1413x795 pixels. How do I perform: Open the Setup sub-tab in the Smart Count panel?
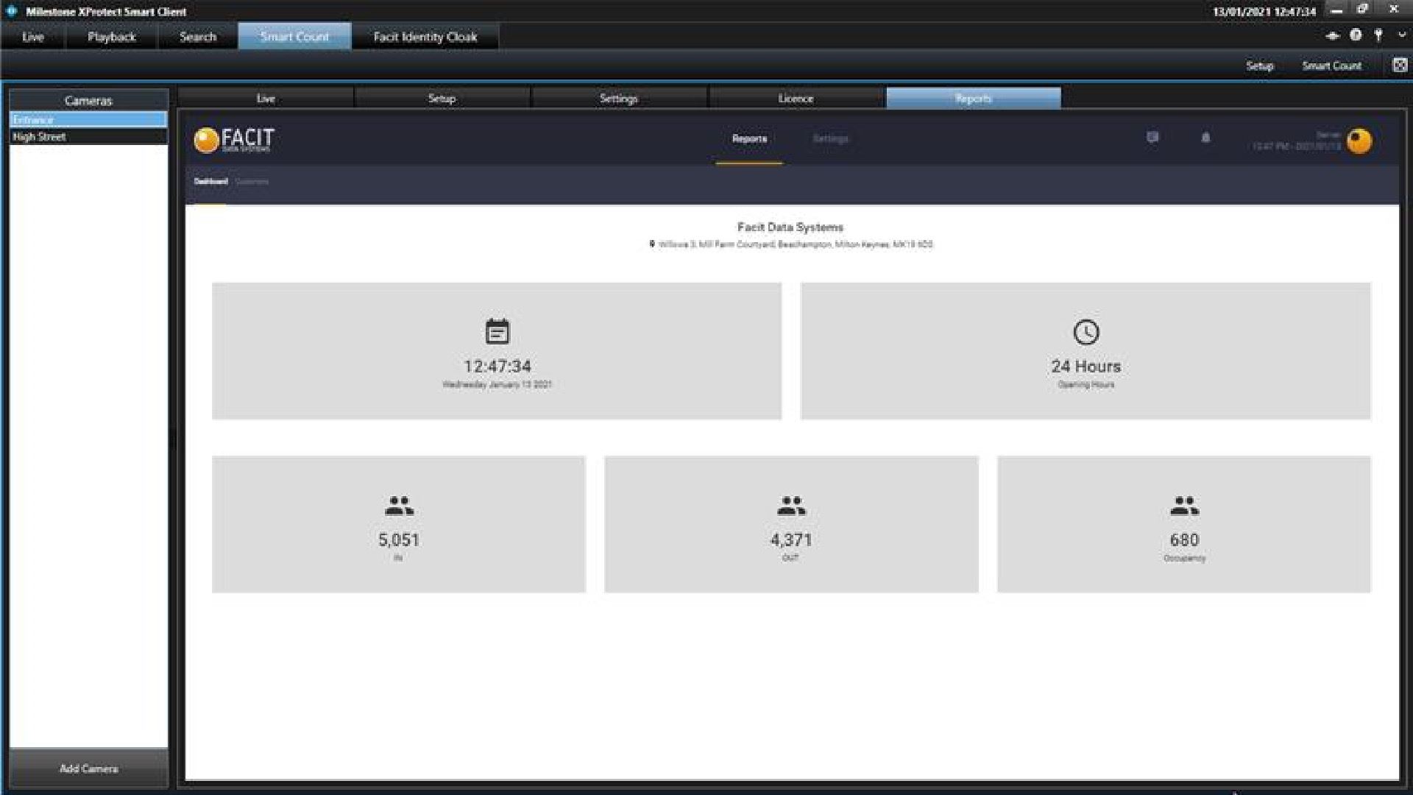(442, 99)
